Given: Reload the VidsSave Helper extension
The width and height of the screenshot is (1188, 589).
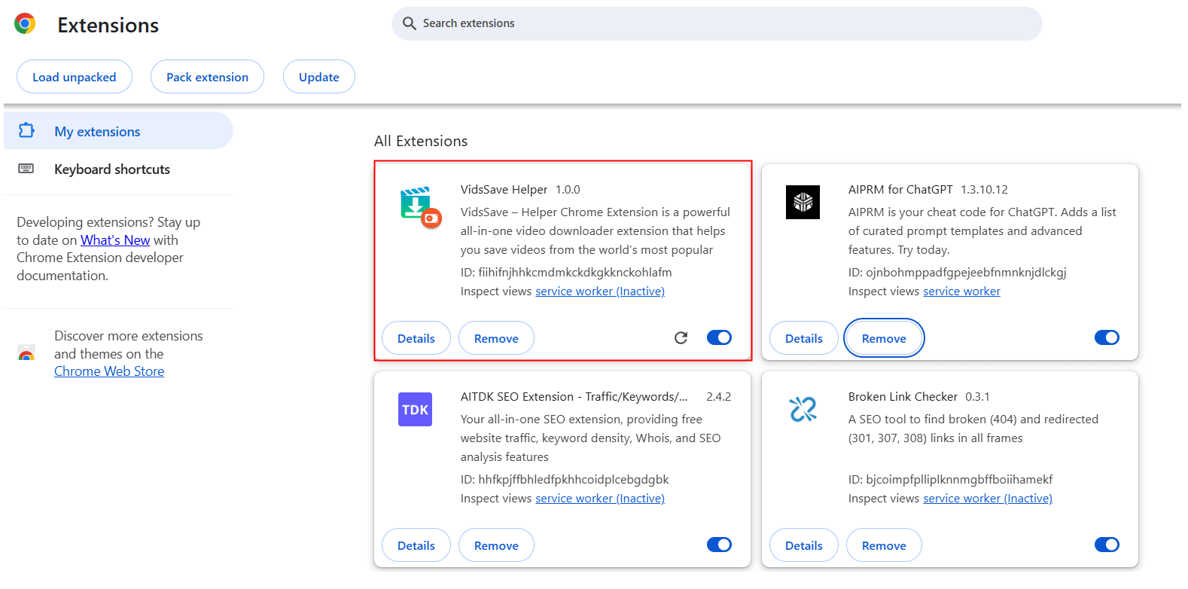Looking at the screenshot, I should pos(681,337).
